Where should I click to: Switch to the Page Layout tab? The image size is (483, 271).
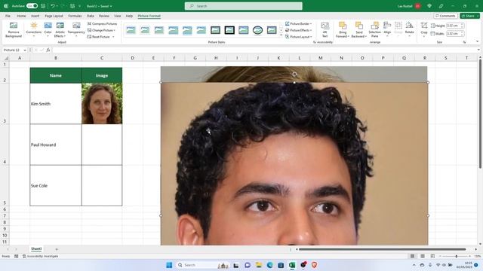[54, 16]
